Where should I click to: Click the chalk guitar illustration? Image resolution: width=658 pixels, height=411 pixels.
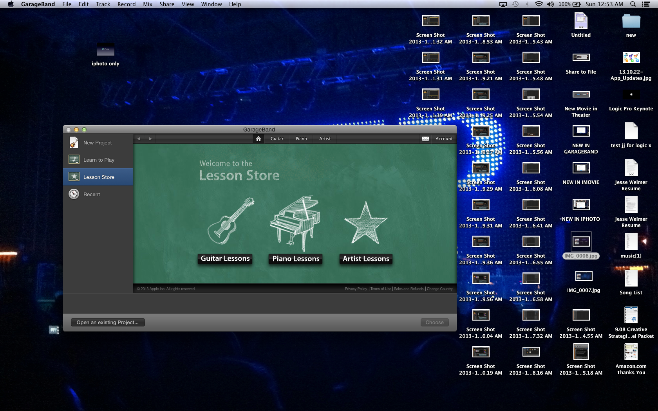click(x=230, y=221)
